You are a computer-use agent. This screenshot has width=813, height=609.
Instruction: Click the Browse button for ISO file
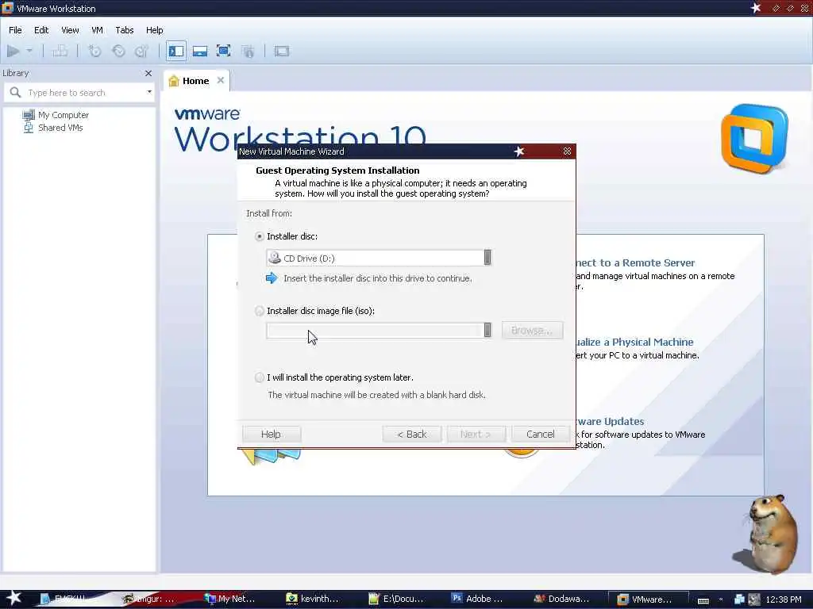click(532, 331)
